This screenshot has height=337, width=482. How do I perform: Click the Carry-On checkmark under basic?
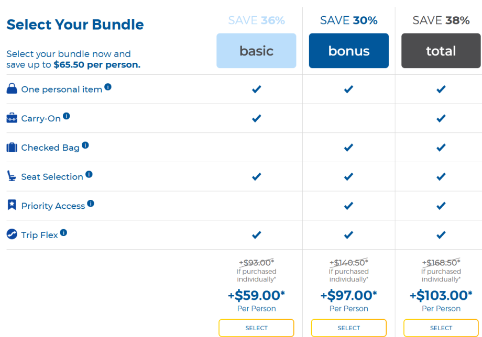pos(256,118)
